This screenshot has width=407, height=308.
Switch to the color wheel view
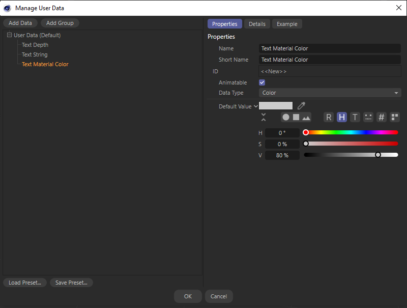click(285, 117)
